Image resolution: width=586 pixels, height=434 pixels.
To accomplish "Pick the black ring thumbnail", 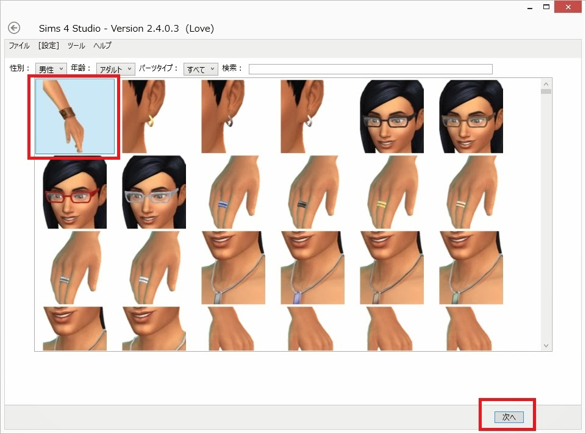I will (312, 192).
